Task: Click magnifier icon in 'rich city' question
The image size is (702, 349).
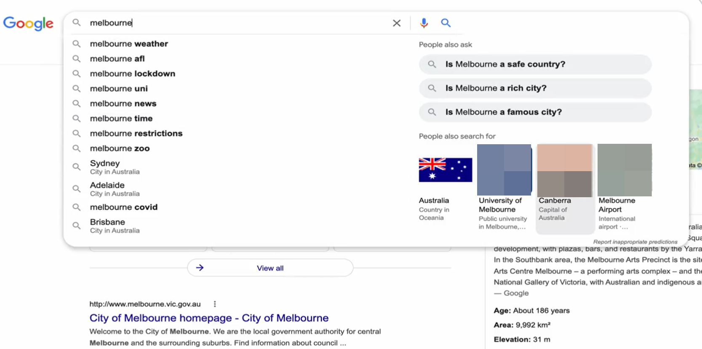Action: (x=432, y=88)
